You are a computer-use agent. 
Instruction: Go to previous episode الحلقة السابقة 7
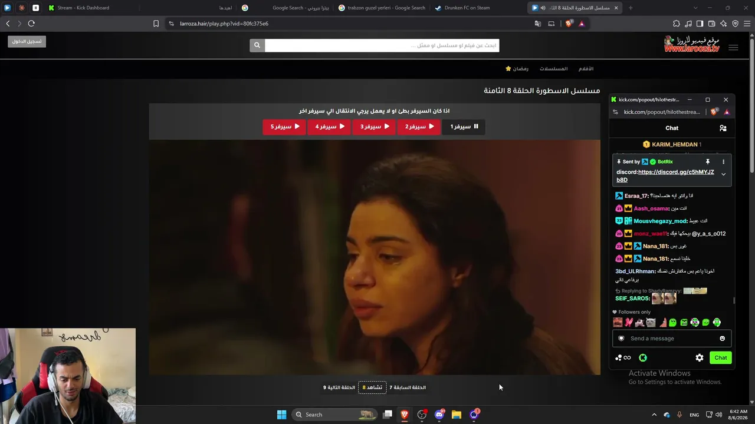point(408,387)
